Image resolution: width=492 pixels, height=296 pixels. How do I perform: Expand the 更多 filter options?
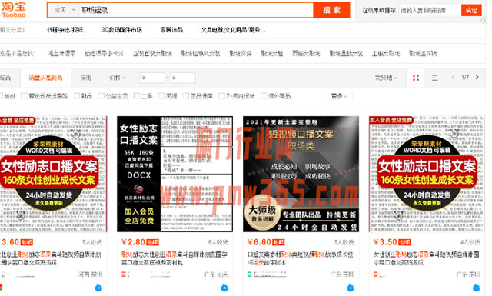pyautogui.click(x=339, y=96)
